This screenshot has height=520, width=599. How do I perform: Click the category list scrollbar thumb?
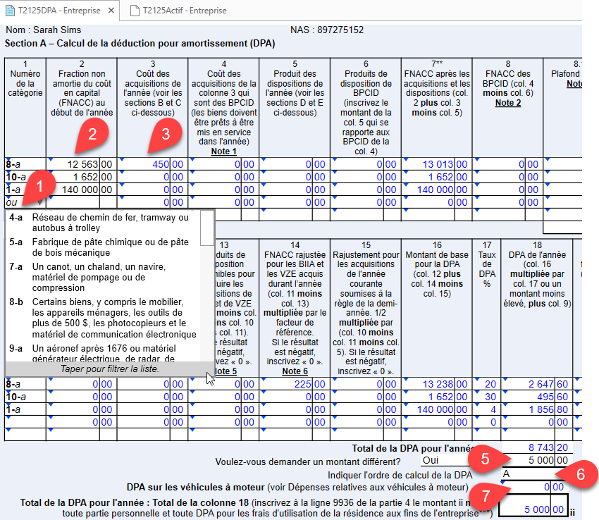[x=206, y=228]
